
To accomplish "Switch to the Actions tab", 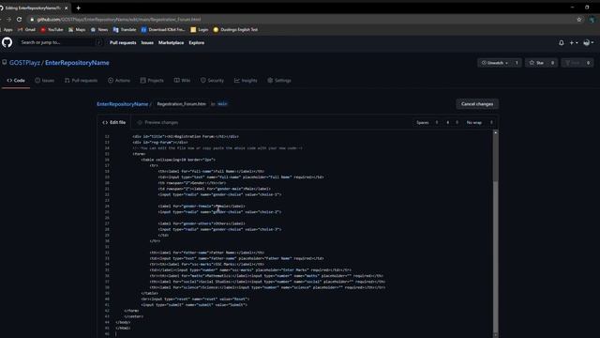I will coord(119,81).
